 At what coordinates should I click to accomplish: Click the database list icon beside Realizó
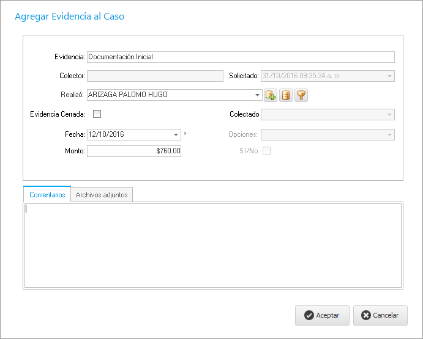coord(286,95)
